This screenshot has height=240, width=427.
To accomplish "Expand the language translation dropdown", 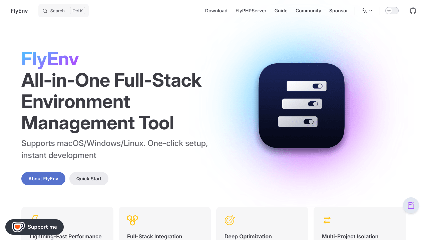I will point(367,11).
